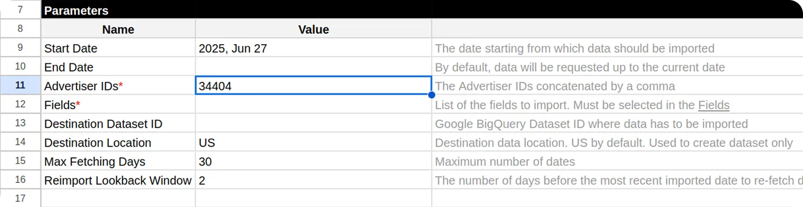Select row 13 header
Viewport: 803px width, 207px height.
20,124
